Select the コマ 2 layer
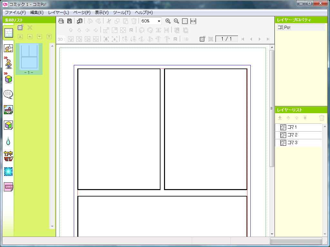The height and width of the screenshot is (247, 330). 298,135
